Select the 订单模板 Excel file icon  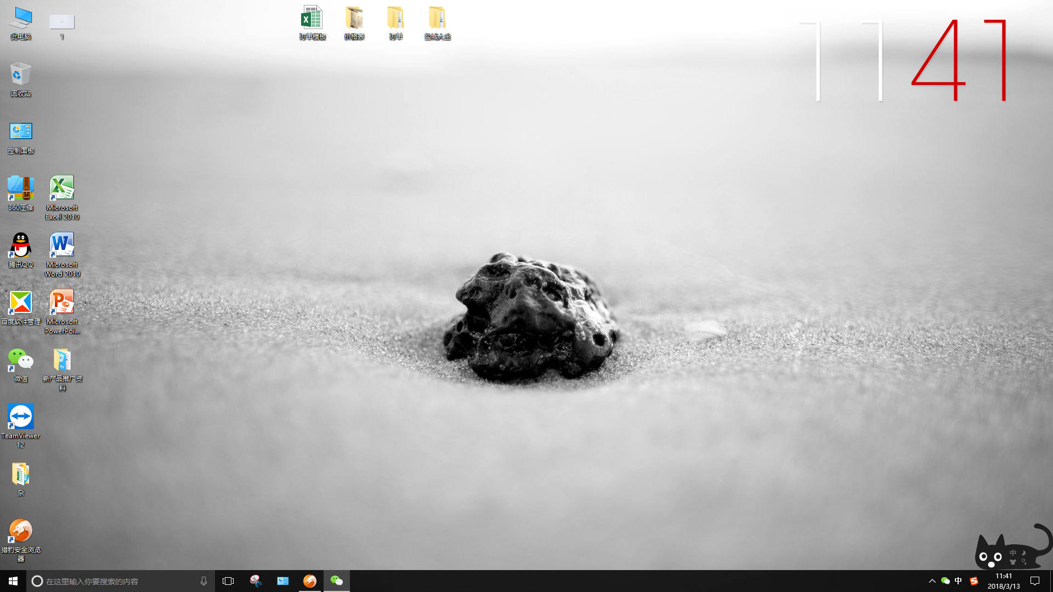[x=312, y=19]
